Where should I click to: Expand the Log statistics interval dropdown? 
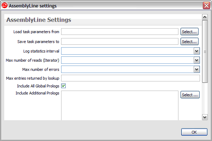(196, 51)
